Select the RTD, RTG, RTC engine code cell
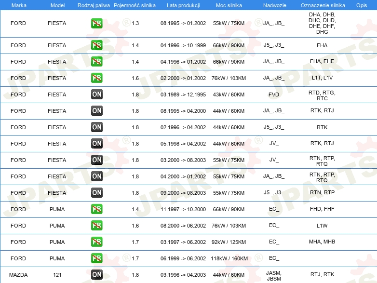Screen dimensions: 377x283 coord(322,95)
